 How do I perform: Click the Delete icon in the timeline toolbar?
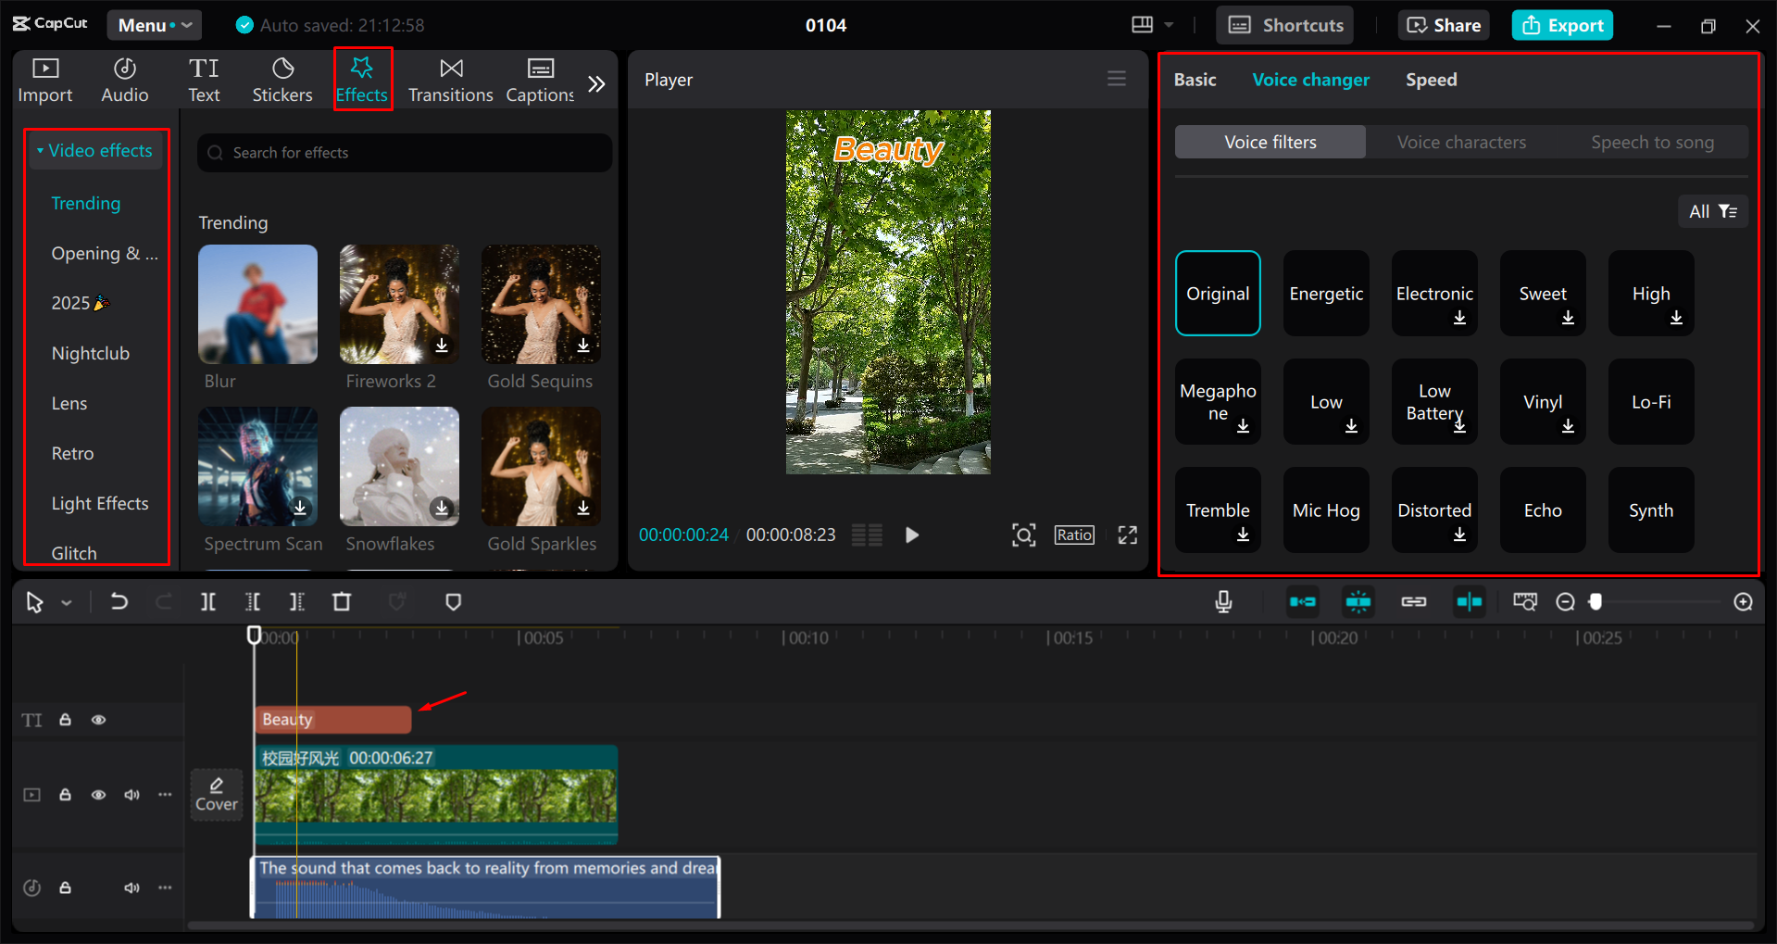click(342, 601)
